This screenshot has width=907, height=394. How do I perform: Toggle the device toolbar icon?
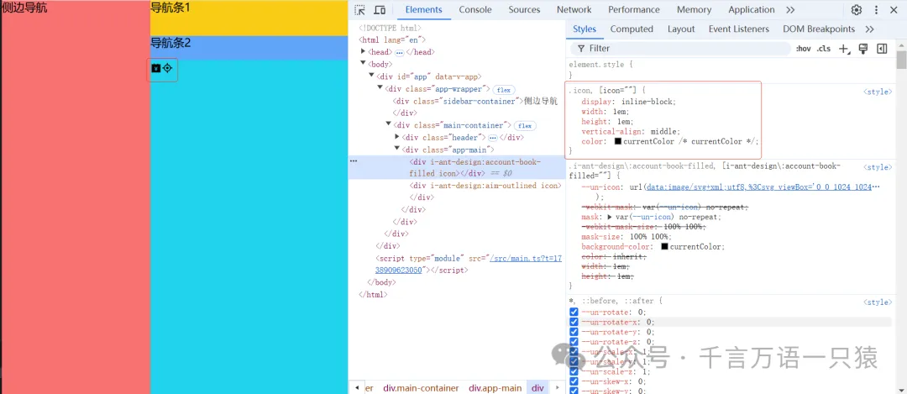[x=380, y=10]
